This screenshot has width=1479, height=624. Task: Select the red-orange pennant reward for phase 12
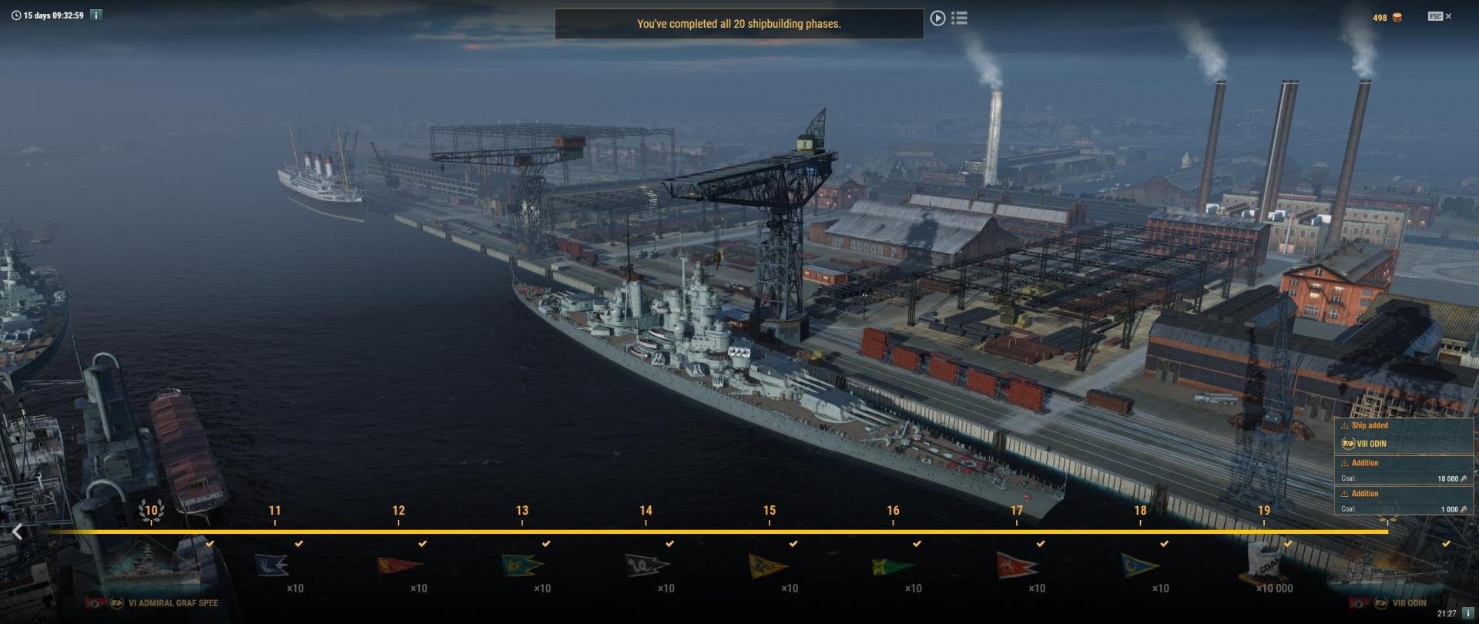click(395, 565)
